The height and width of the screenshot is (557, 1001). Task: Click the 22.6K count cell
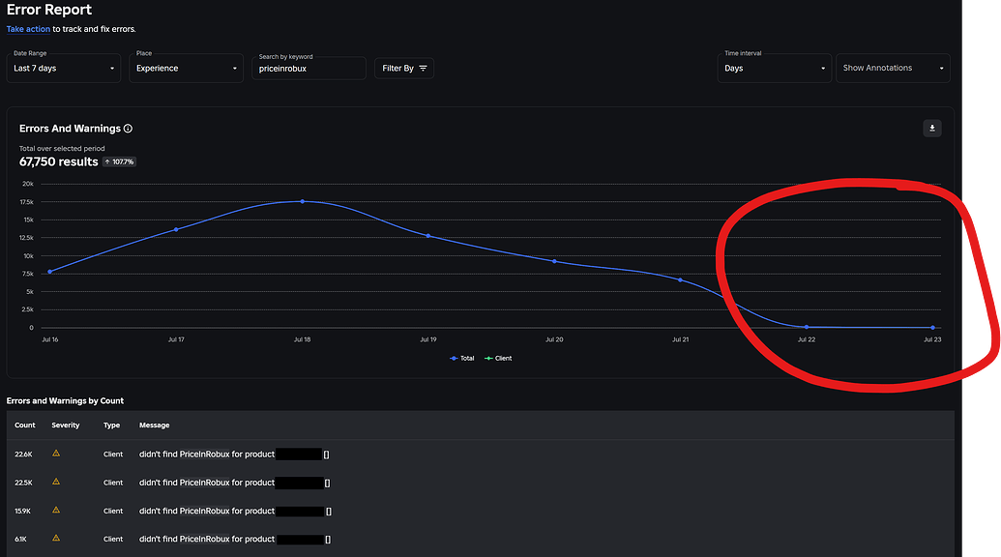(23, 454)
